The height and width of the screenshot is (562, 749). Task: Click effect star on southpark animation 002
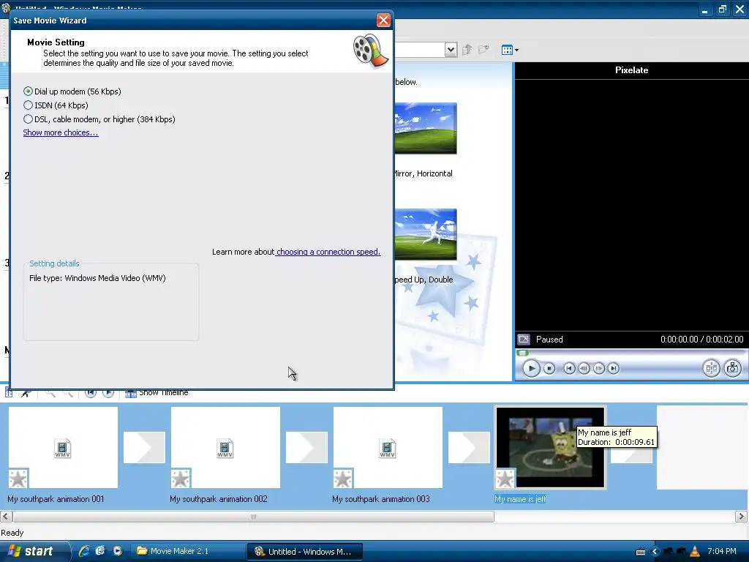click(181, 479)
